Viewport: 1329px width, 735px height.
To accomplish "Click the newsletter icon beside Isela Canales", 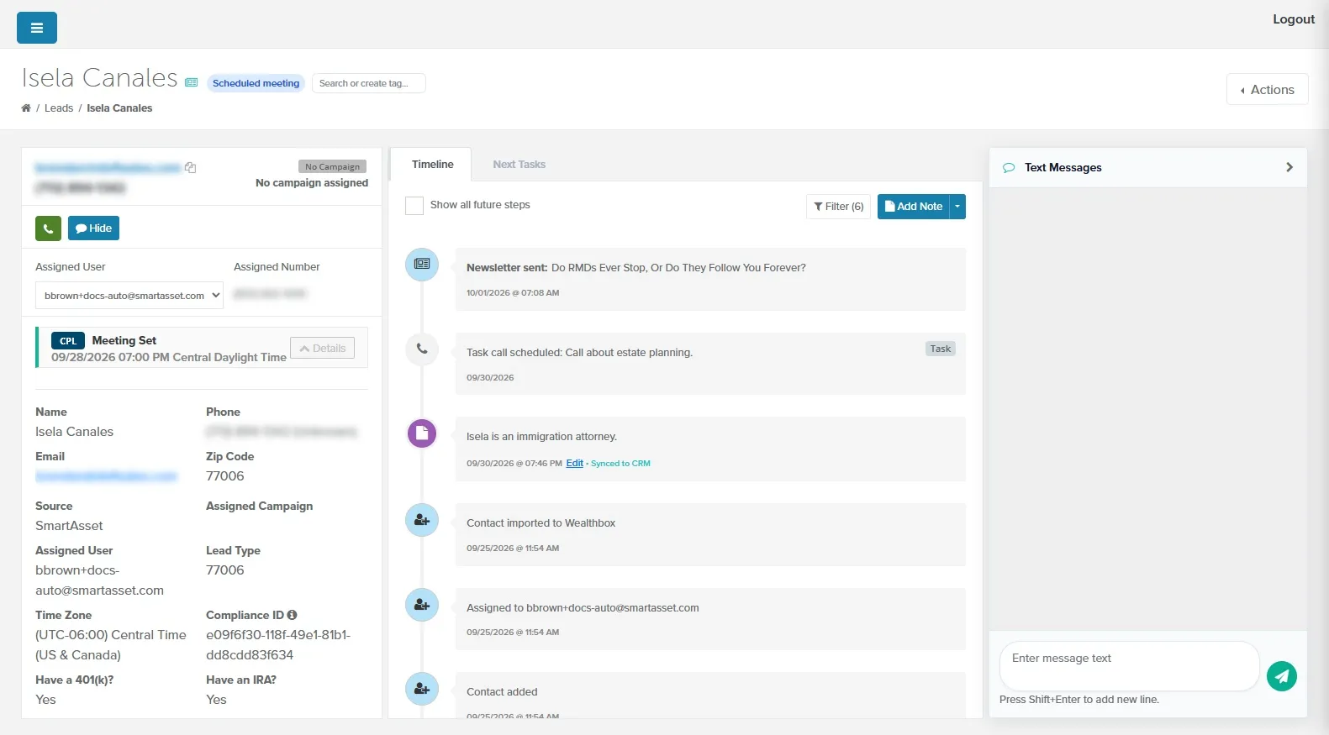I will point(192,82).
